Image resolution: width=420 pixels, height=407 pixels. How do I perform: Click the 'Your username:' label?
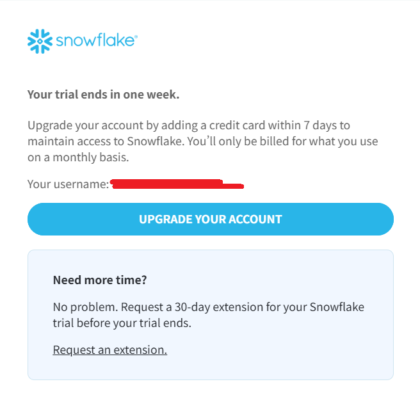(x=68, y=184)
